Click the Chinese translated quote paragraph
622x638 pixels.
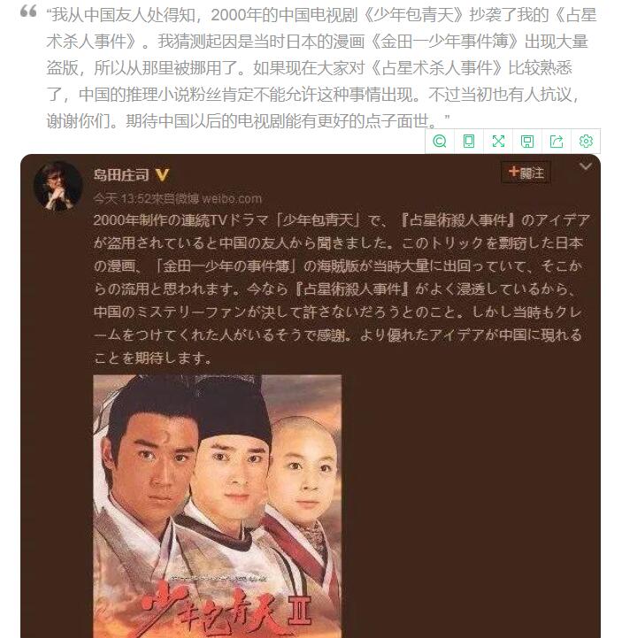click(321, 68)
